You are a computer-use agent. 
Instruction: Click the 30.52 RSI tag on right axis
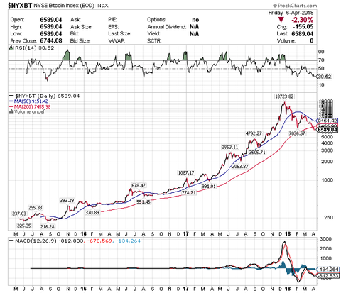click(325, 77)
